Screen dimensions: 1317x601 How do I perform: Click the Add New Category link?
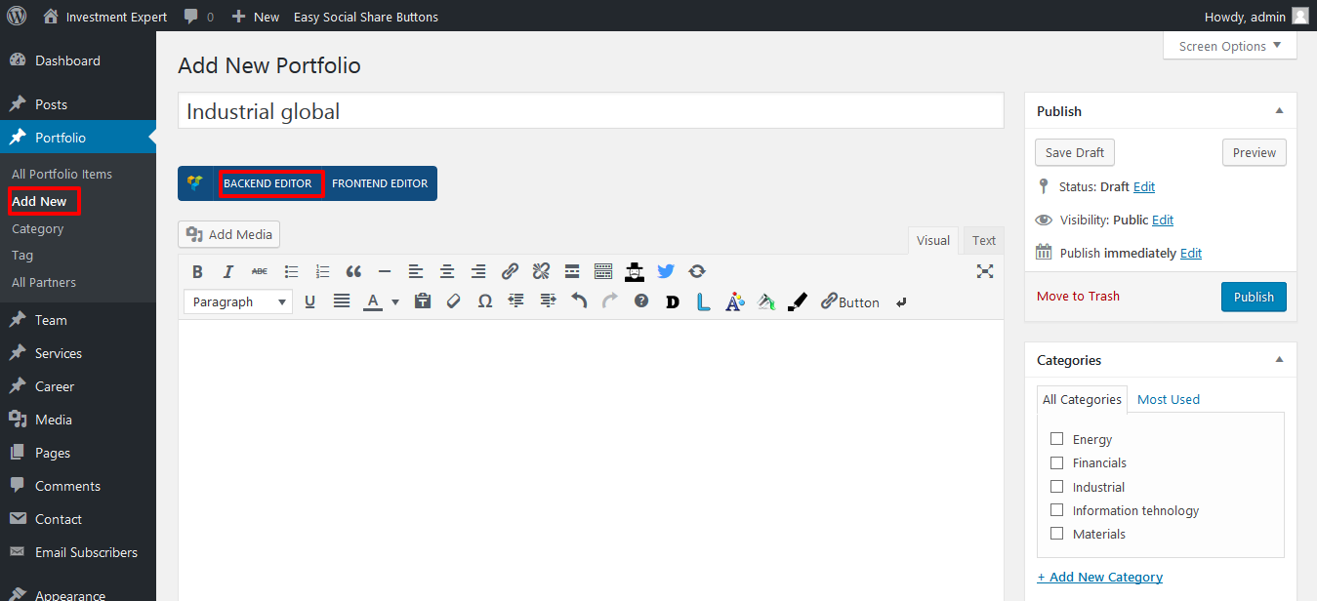coord(1099,577)
